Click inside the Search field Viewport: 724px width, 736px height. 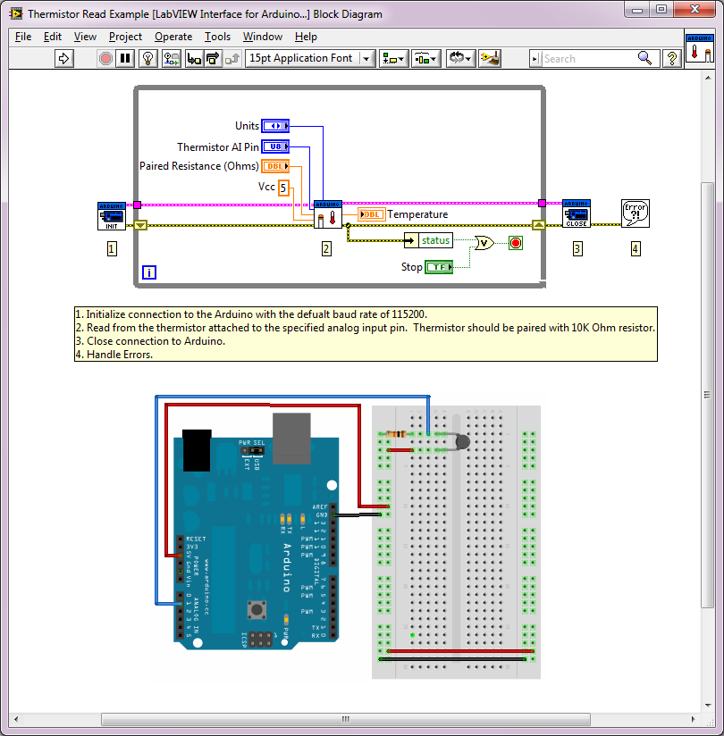(588, 58)
